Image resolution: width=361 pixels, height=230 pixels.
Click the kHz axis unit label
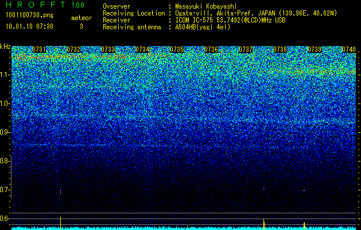[5, 47]
